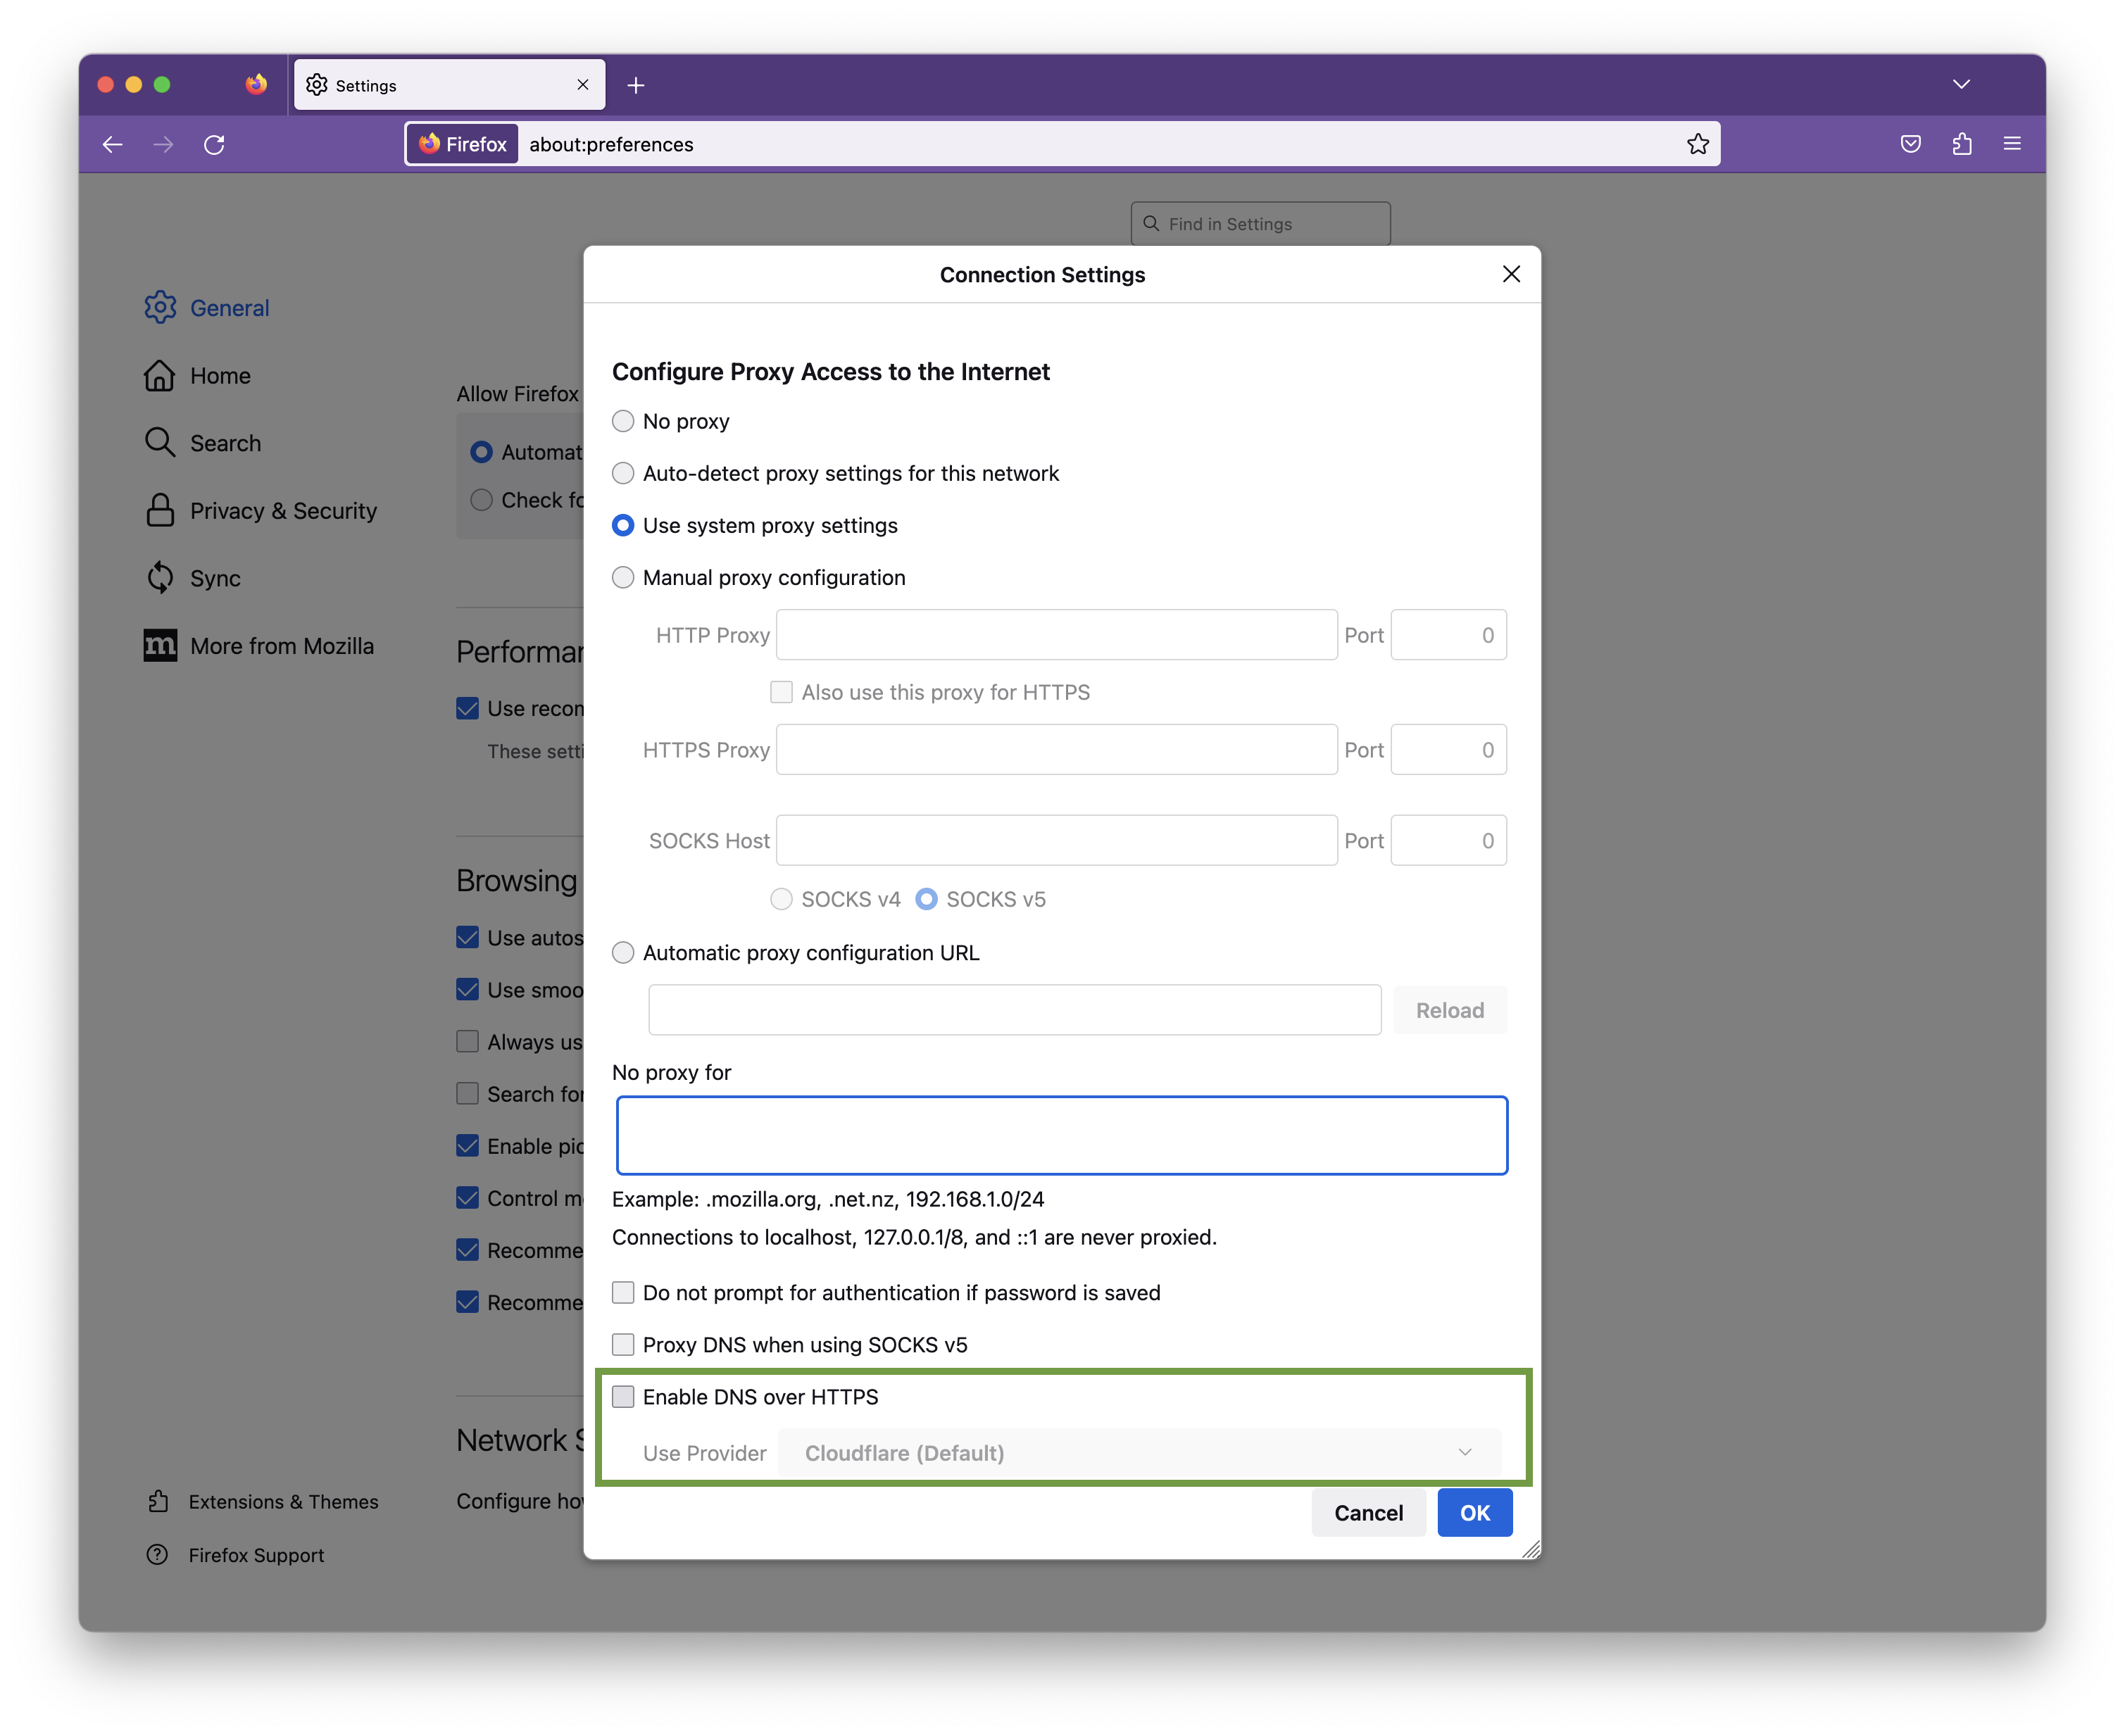Click the HTTPS Proxy address field
Image resolution: width=2125 pixels, height=1736 pixels.
pos(1056,749)
